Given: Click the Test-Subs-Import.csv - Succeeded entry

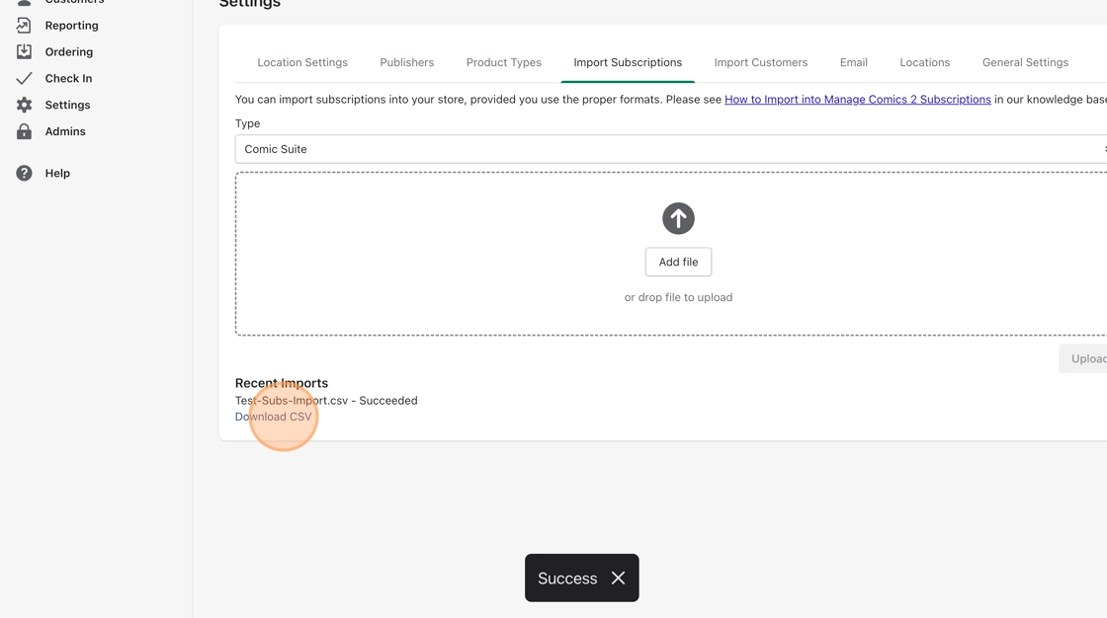Looking at the screenshot, I should [x=326, y=400].
